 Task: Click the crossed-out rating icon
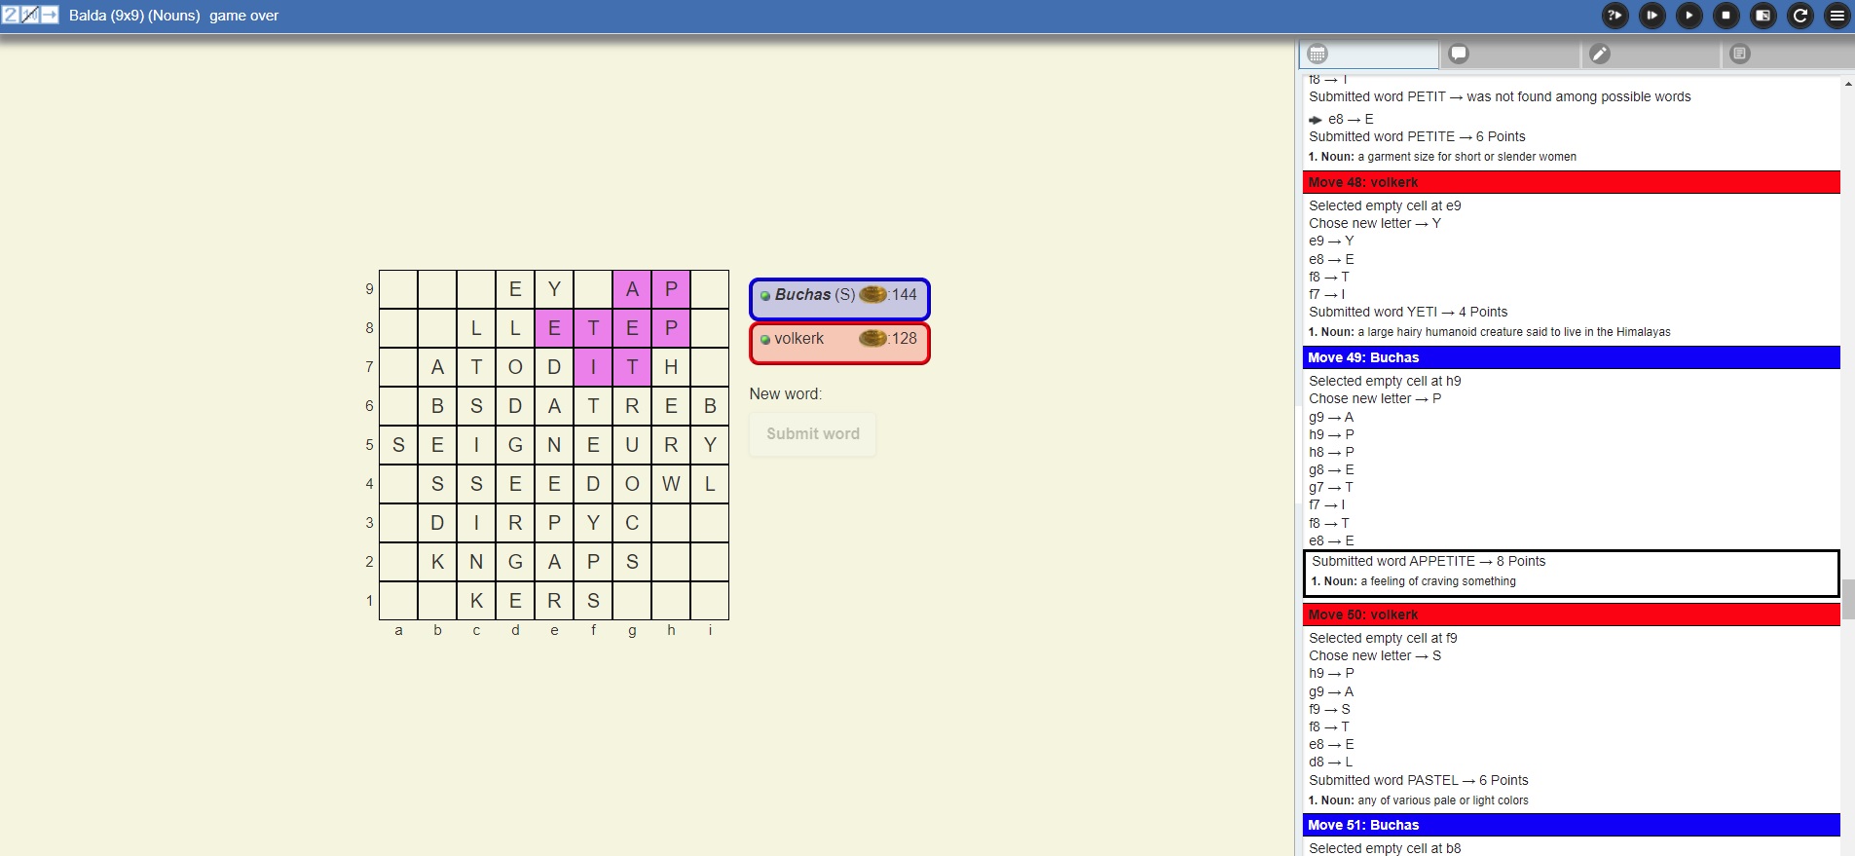[x=30, y=15]
